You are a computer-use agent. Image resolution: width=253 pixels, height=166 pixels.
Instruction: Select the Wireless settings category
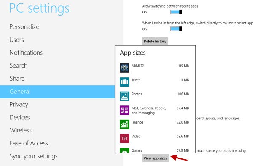coord(21,130)
